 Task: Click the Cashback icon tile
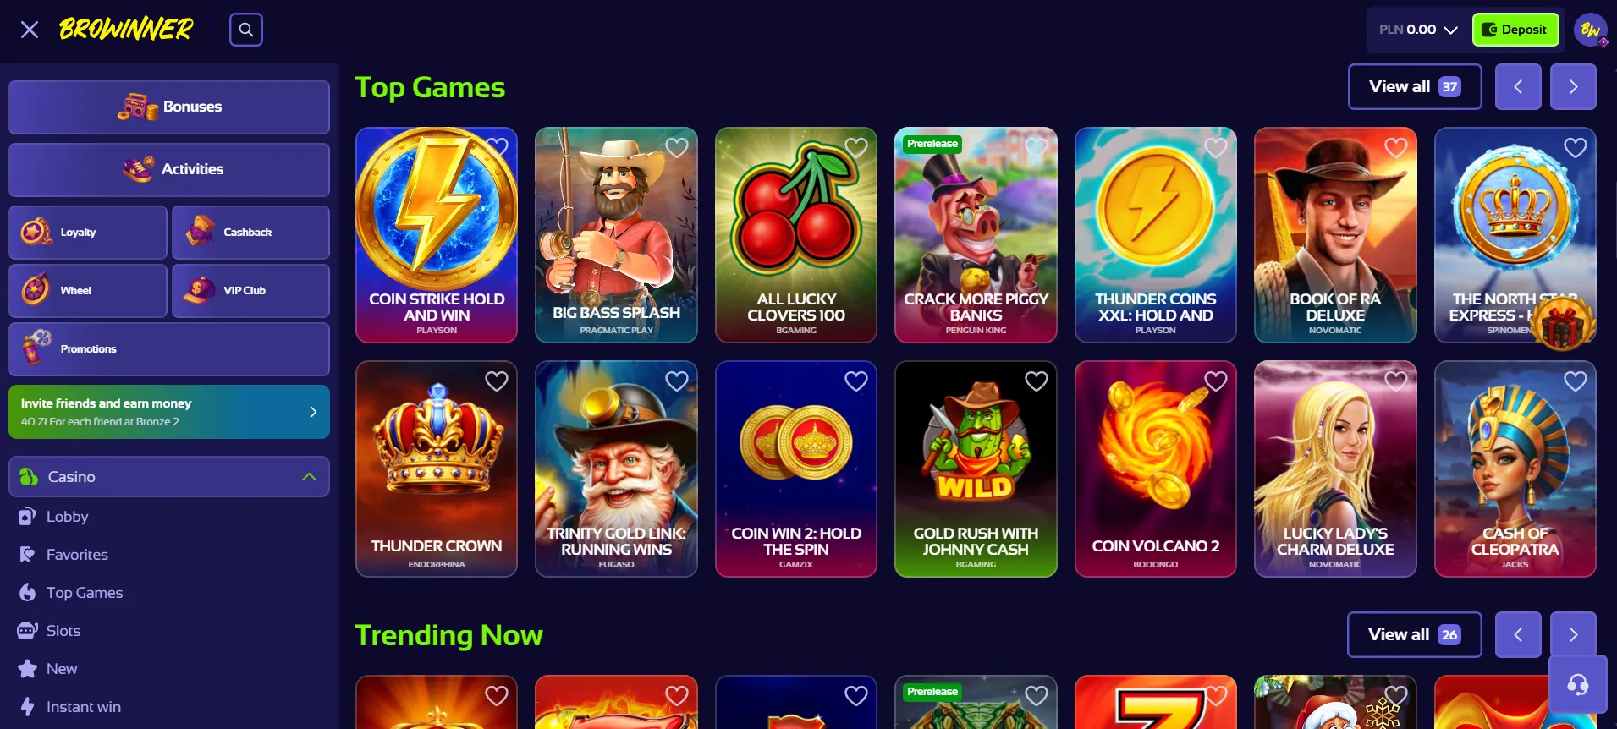[250, 233]
